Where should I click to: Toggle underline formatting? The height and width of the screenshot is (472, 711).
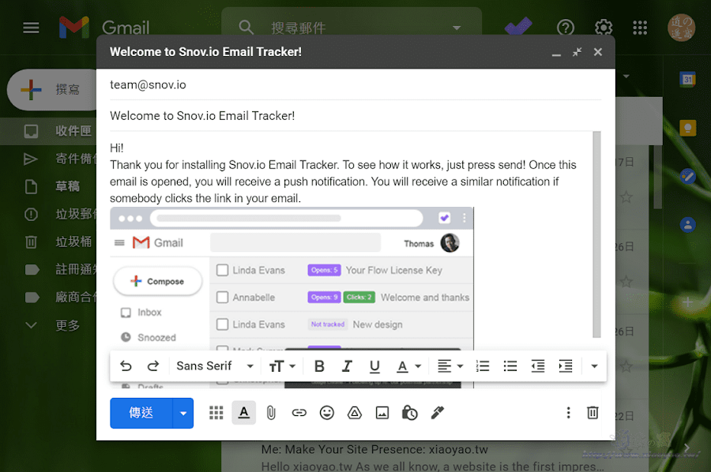(x=374, y=366)
